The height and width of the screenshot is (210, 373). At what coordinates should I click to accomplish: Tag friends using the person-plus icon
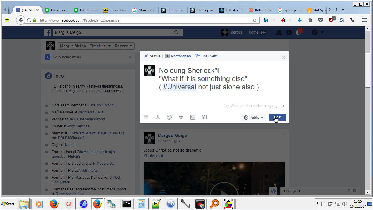click(x=158, y=117)
